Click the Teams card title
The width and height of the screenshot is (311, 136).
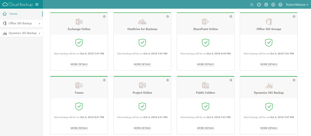[79, 93]
